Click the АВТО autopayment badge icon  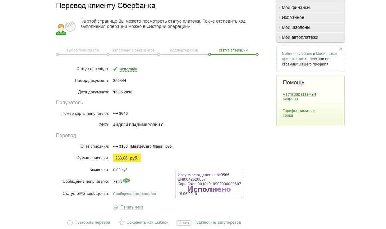point(184,223)
